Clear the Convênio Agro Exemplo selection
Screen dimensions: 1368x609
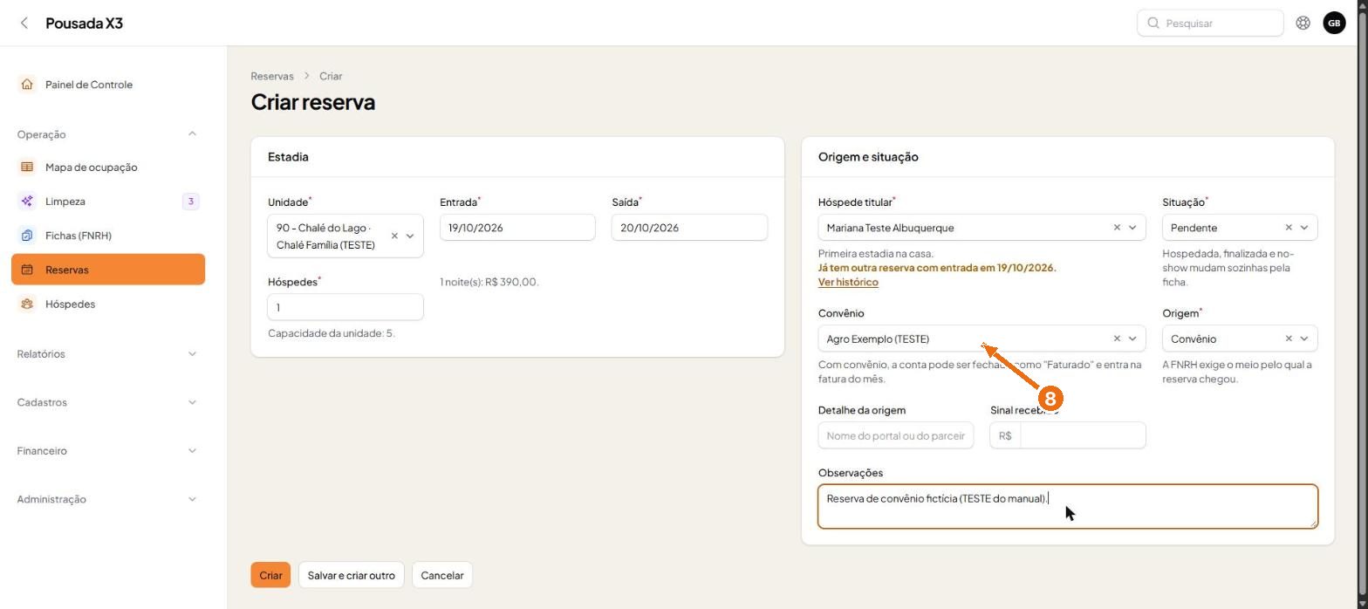pyautogui.click(x=1117, y=339)
